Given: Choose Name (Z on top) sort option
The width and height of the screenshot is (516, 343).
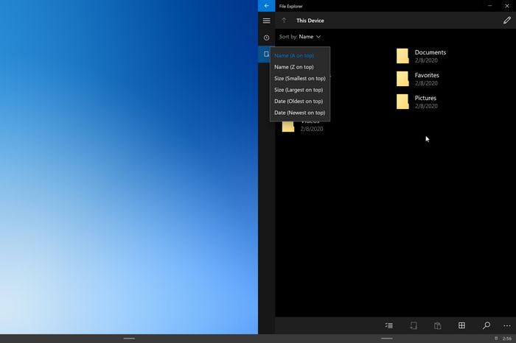Looking at the screenshot, I should (x=293, y=67).
